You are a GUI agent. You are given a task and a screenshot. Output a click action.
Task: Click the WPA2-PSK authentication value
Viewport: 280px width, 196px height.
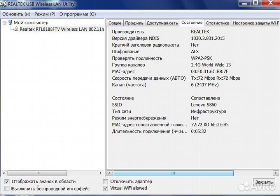pyautogui.click(x=201, y=58)
